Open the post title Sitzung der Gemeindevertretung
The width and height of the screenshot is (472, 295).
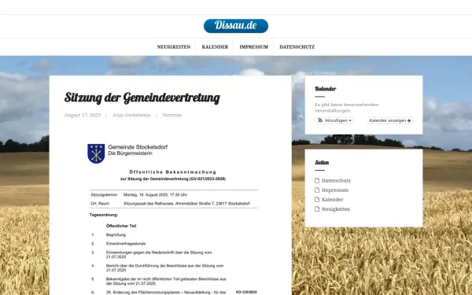pos(142,98)
